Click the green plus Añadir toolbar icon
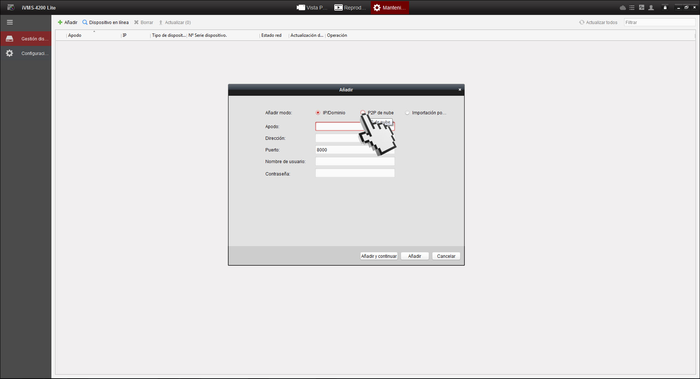Screen dimensions: 700x379 (x=60, y=22)
